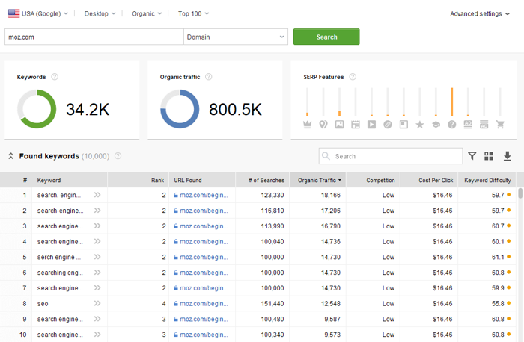Sort by the Organic Traffic column header
The image size is (524, 342).
pyautogui.click(x=320, y=180)
